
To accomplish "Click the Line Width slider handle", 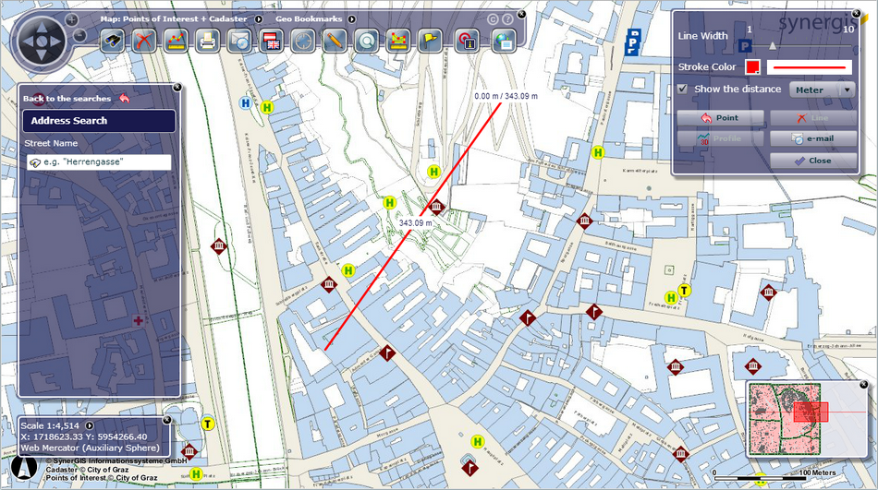I will (773, 43).
